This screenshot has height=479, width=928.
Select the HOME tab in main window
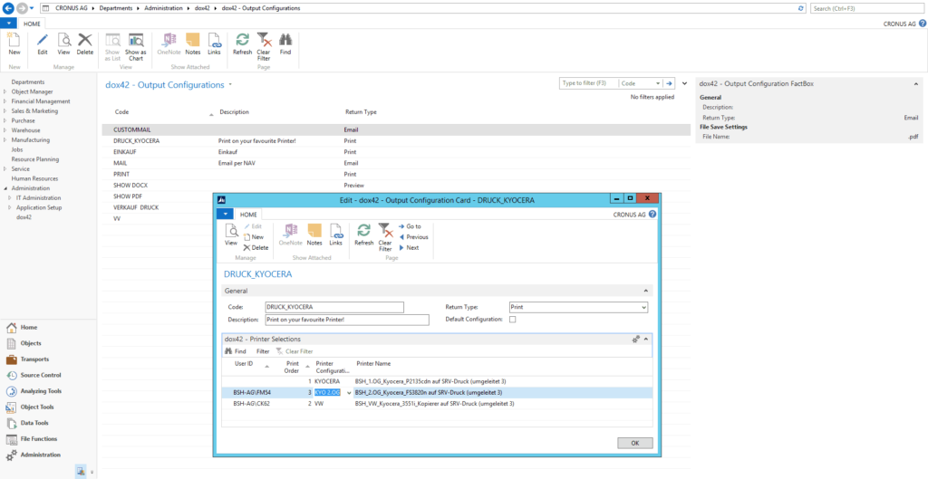click(31, 24)
